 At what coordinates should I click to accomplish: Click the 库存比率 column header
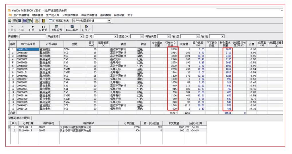tap(198, 44)
